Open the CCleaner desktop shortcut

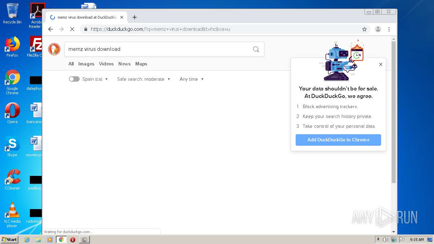click(x=12, y=180)
